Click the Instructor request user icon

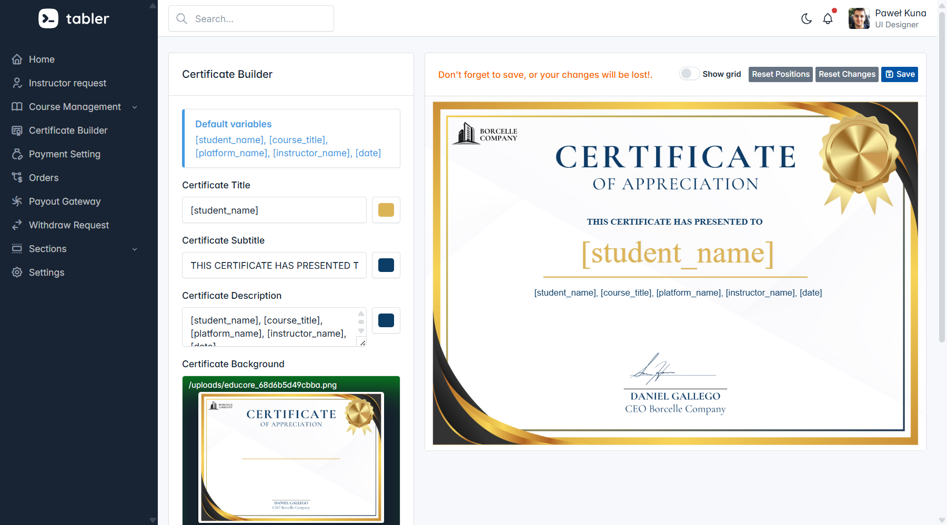click(17, 83)
